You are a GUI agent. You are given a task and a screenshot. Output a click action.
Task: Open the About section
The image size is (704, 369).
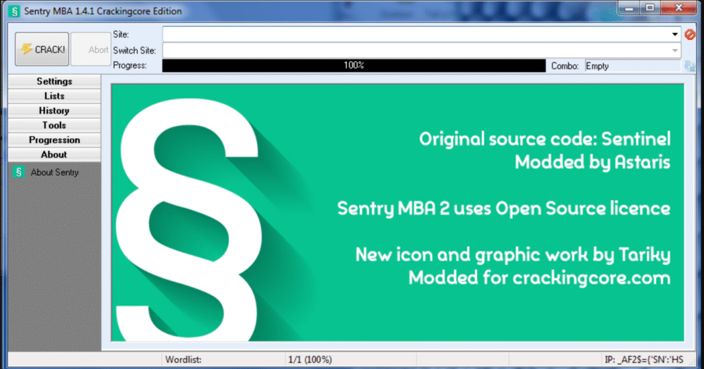[54, 155]
